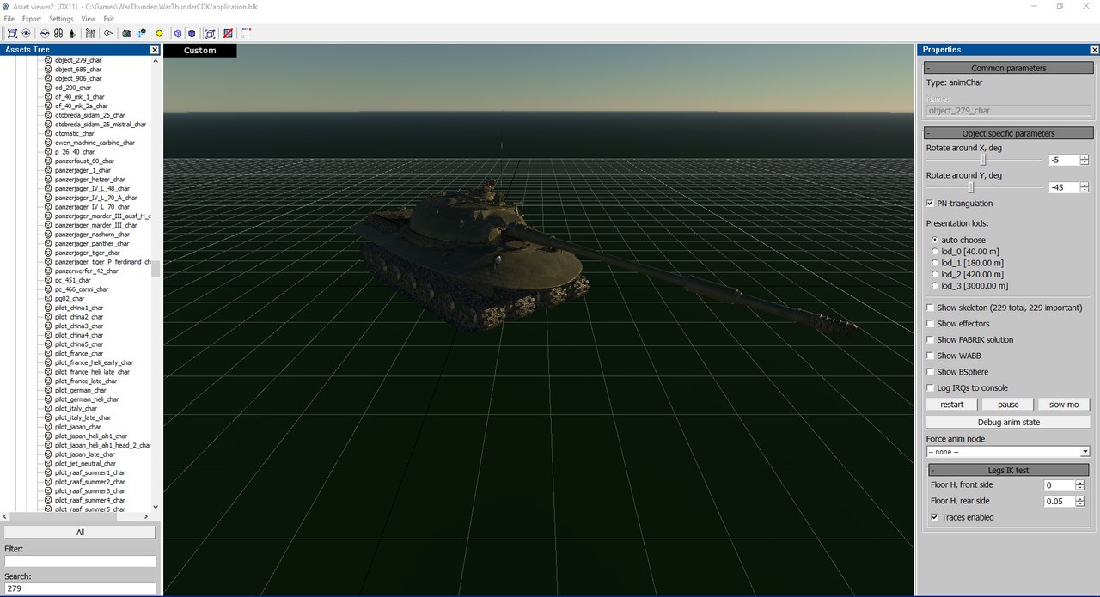Enable Log IRQs to console checkbox

pyautogui.click(x=931, y=388)
